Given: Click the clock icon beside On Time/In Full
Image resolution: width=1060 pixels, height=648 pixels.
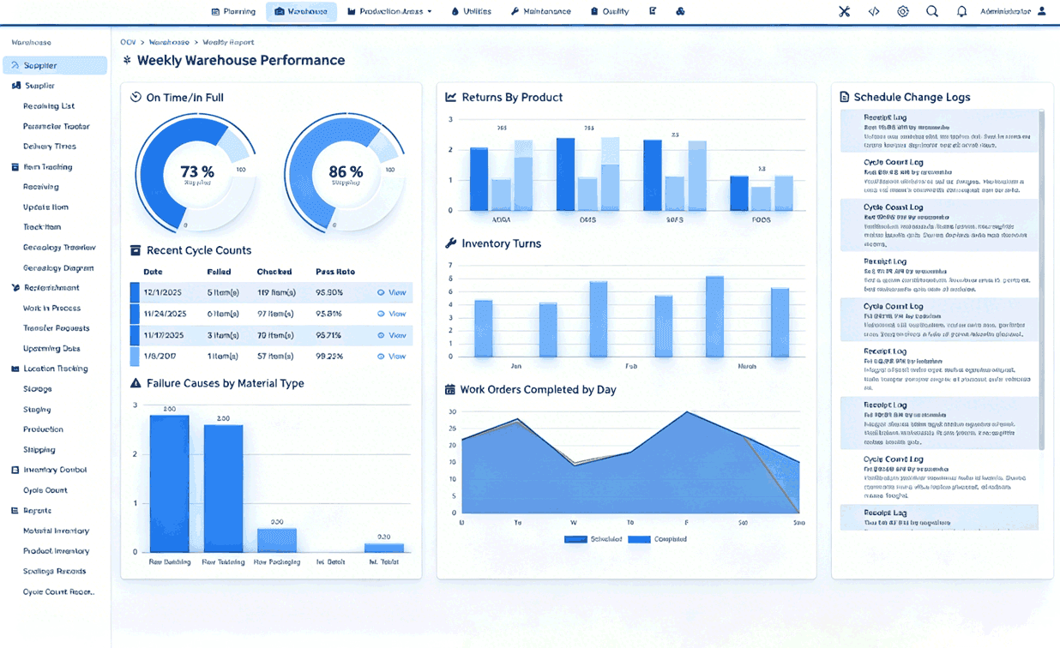Looking at the screenshot, I should coord(136,97).
